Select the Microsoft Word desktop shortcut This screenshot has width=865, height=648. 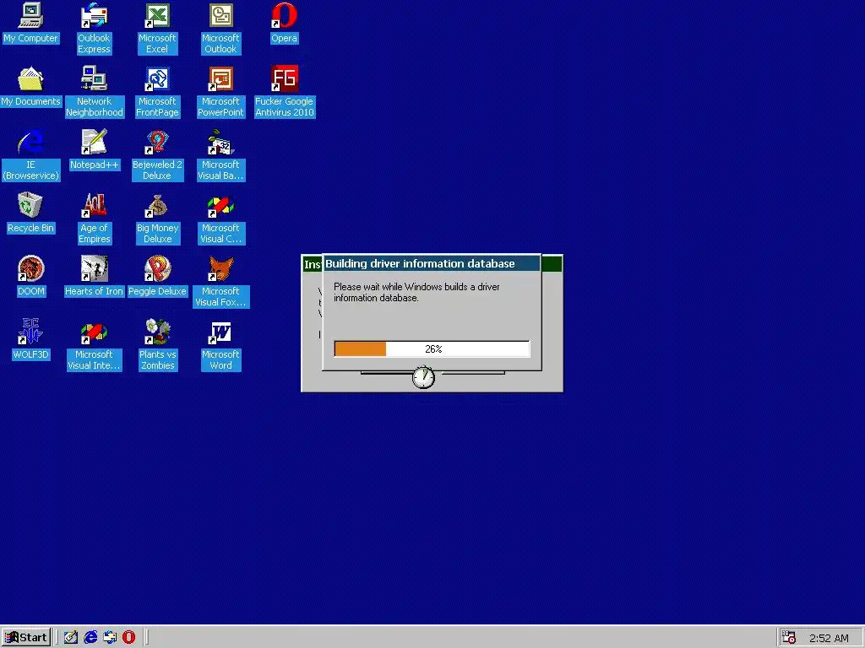point(220,345)
